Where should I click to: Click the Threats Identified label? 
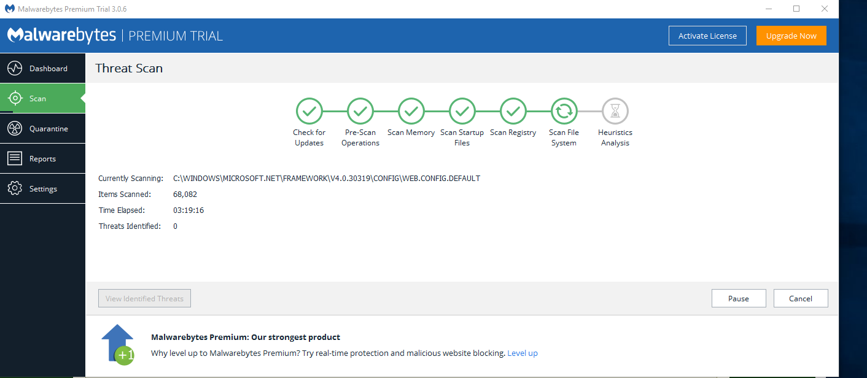coord(130,226)
